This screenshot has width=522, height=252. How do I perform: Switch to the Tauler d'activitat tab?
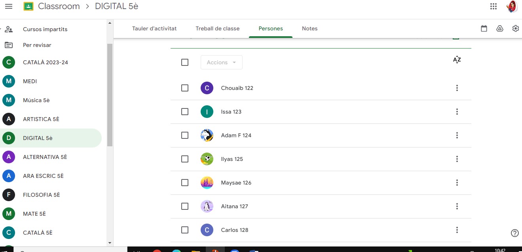point(154,28)
